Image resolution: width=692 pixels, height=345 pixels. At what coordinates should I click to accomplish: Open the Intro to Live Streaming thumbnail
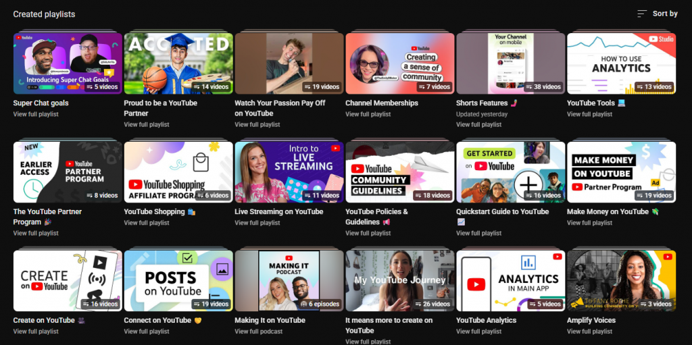click(x=289, y=172)
